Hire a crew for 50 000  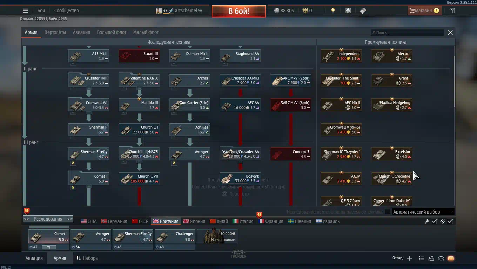click(x=216, y=236)
